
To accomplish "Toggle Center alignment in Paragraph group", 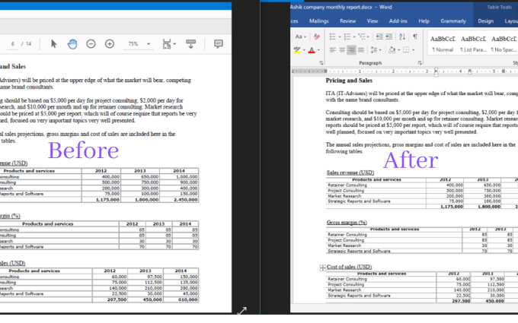I will (x=342, y=50).
